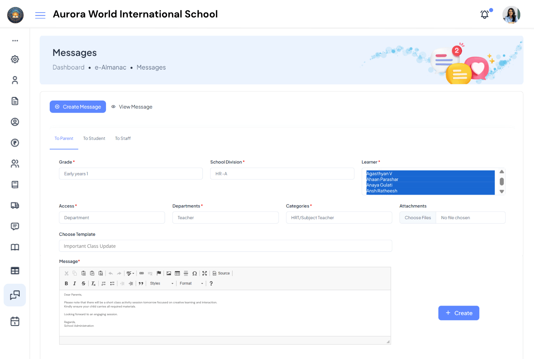This screenshot has width=534, height=359.
Task: Insert an image in the message editor
Action: [169, 273]
